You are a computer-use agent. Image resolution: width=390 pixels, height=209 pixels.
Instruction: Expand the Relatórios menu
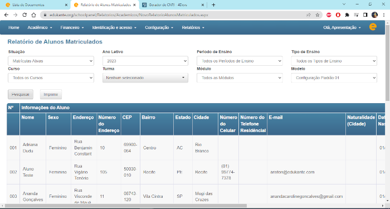point(193,27)
